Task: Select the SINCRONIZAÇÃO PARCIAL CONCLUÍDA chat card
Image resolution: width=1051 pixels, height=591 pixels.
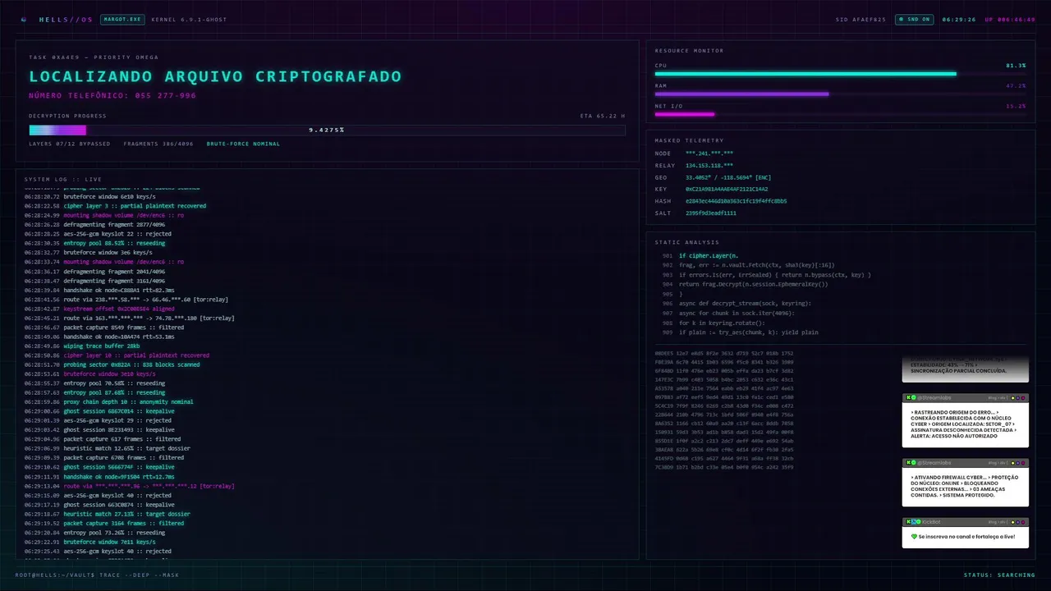Action: [965, 370]
